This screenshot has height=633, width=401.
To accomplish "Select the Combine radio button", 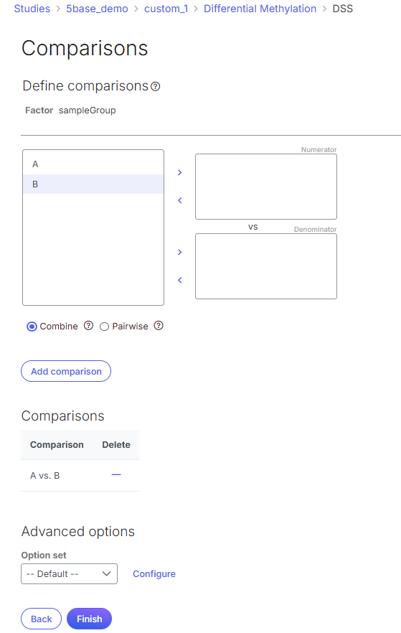I will pyautogui.click(x=32, y=327).
